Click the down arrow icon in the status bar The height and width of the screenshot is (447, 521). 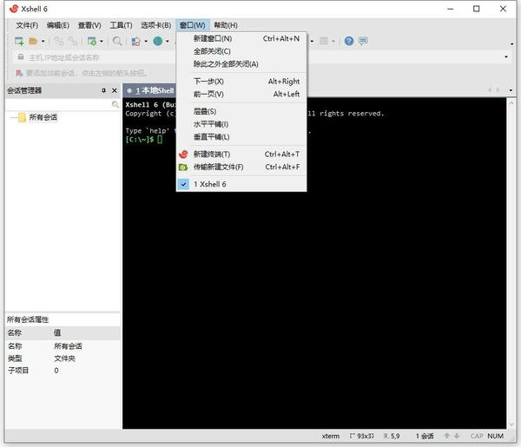point(457,436)
